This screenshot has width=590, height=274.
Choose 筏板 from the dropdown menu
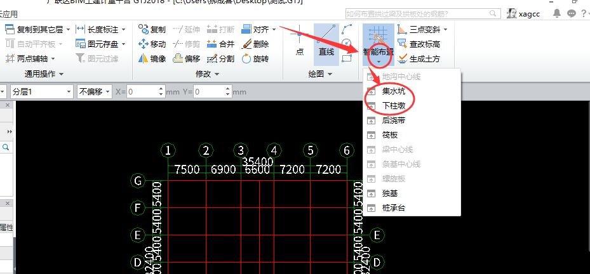point(412,135)
